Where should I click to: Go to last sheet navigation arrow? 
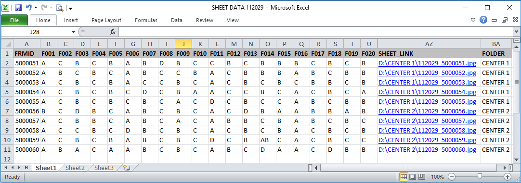click(26, 168)
